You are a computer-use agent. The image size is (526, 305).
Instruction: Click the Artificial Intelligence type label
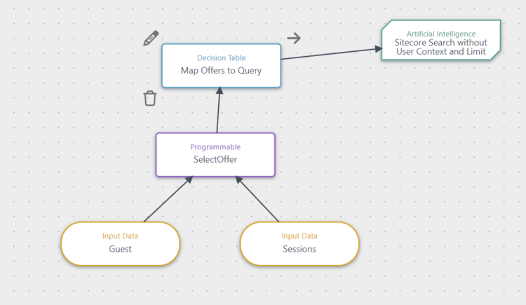(440, 33)
